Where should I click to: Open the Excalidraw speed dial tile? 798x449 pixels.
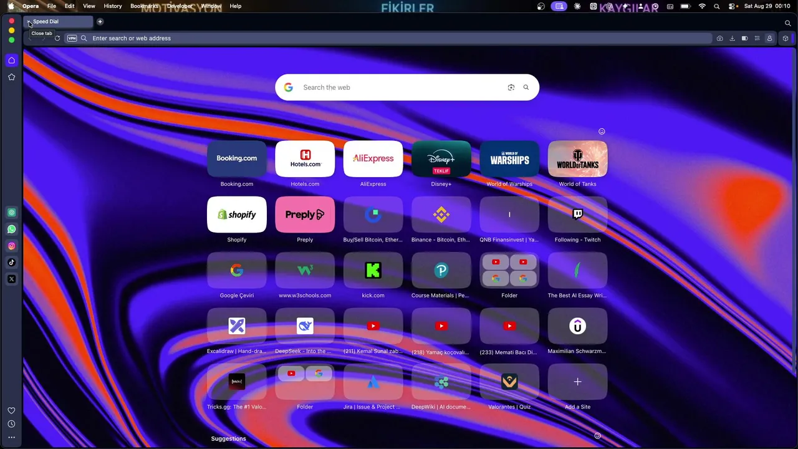[x=237, y=326]
